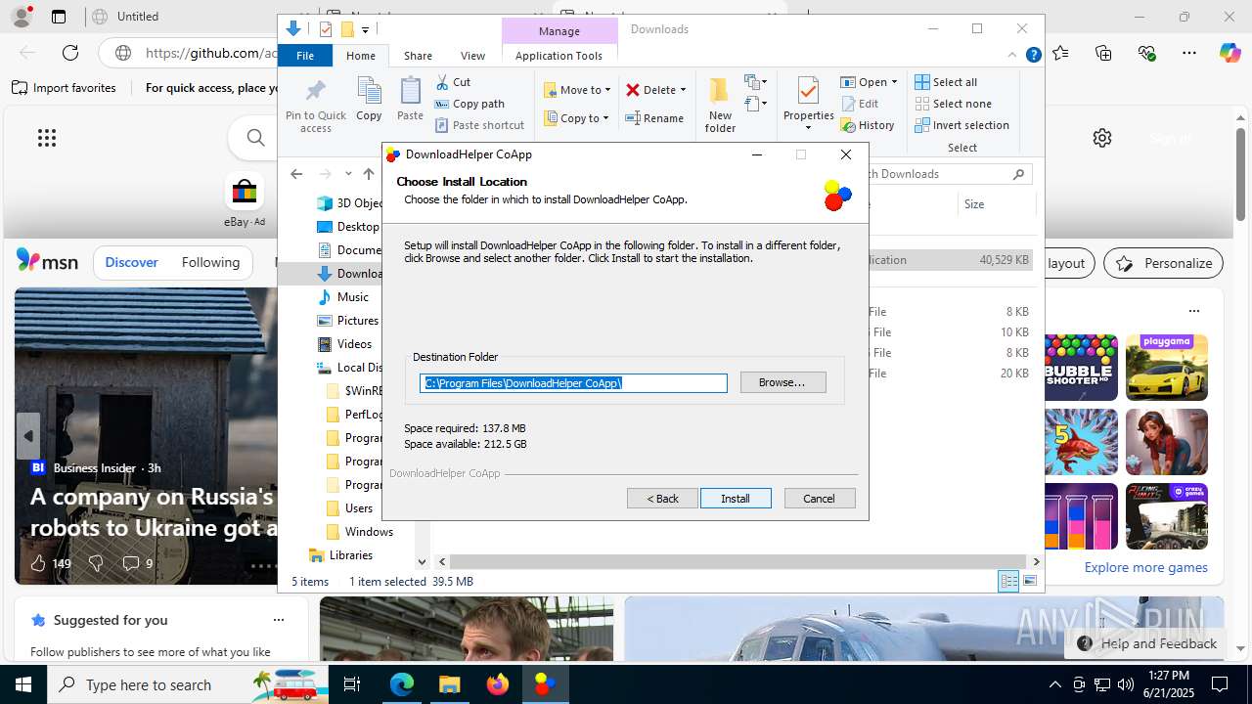Open recent locations dropdown in Explorer
Screen dimensions: 1252x704
[348, 174]
